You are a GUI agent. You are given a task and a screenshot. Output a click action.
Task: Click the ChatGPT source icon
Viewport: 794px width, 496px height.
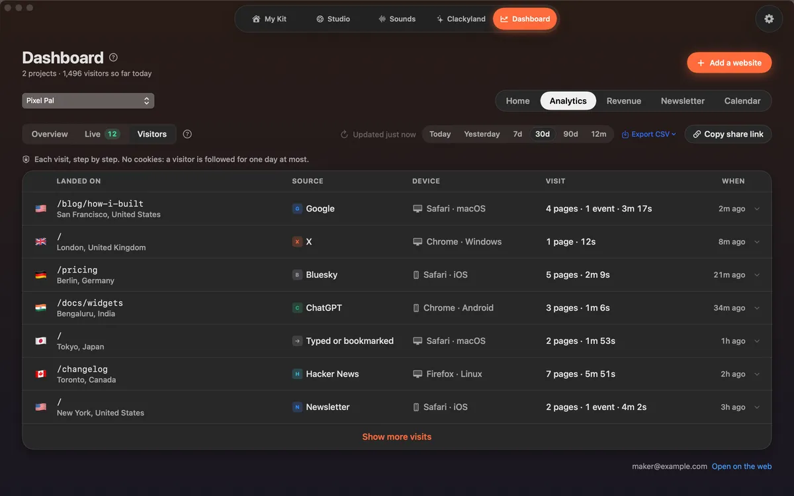pyautogui.click(x=297, y=308)
